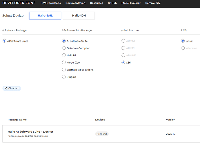Open the Documentation nav item
Viewport: 200px width, 144px height.
click(x=75, y=3)
